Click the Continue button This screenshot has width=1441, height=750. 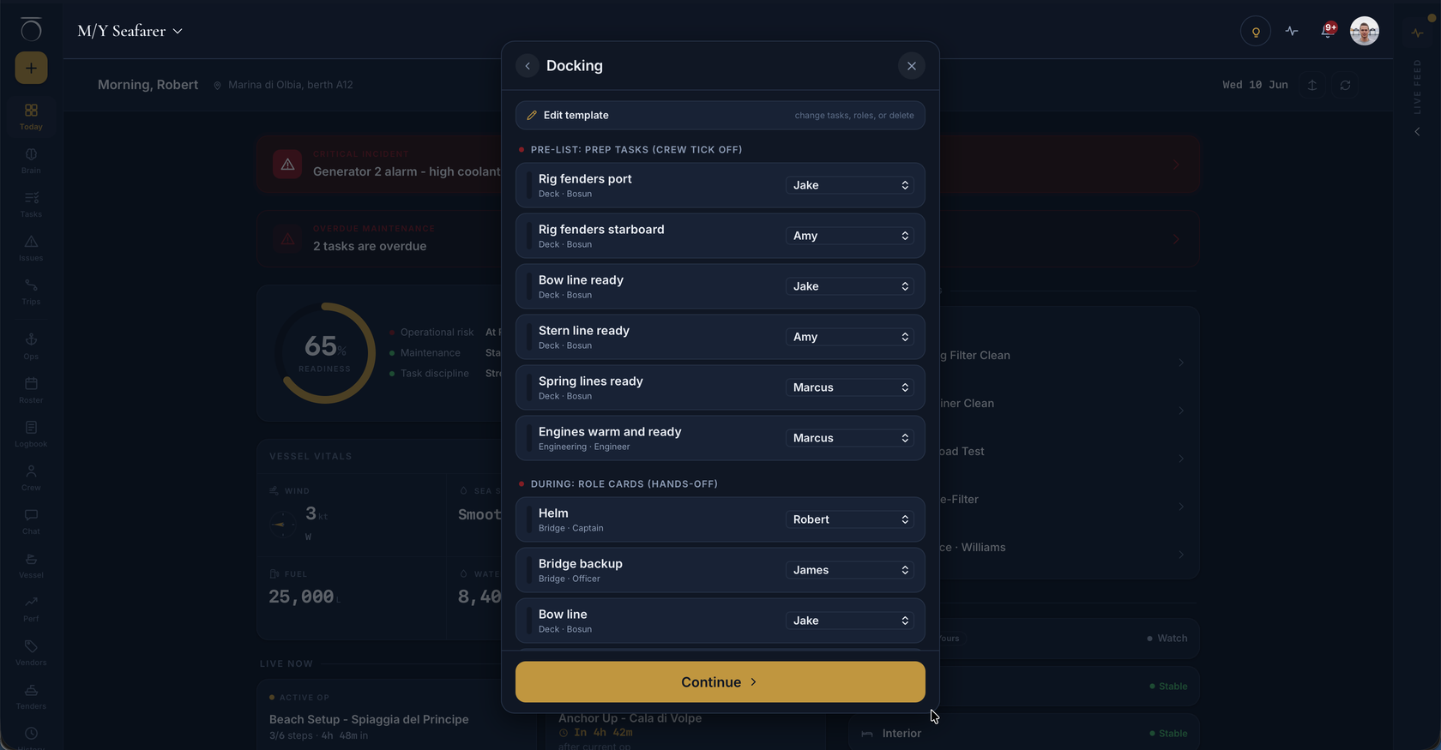pyautogui.click(x=720, y=682)
